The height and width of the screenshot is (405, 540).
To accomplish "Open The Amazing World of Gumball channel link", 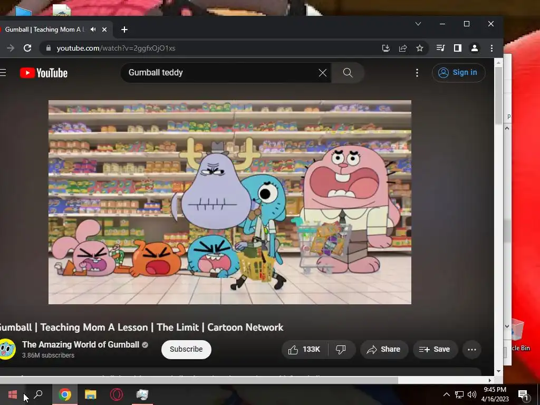I will tap(81, 344).
